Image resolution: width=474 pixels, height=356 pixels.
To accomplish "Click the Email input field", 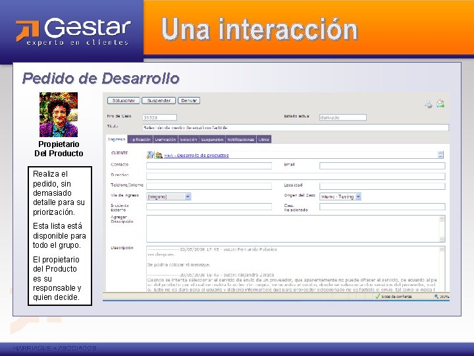I will coord(382,165).
